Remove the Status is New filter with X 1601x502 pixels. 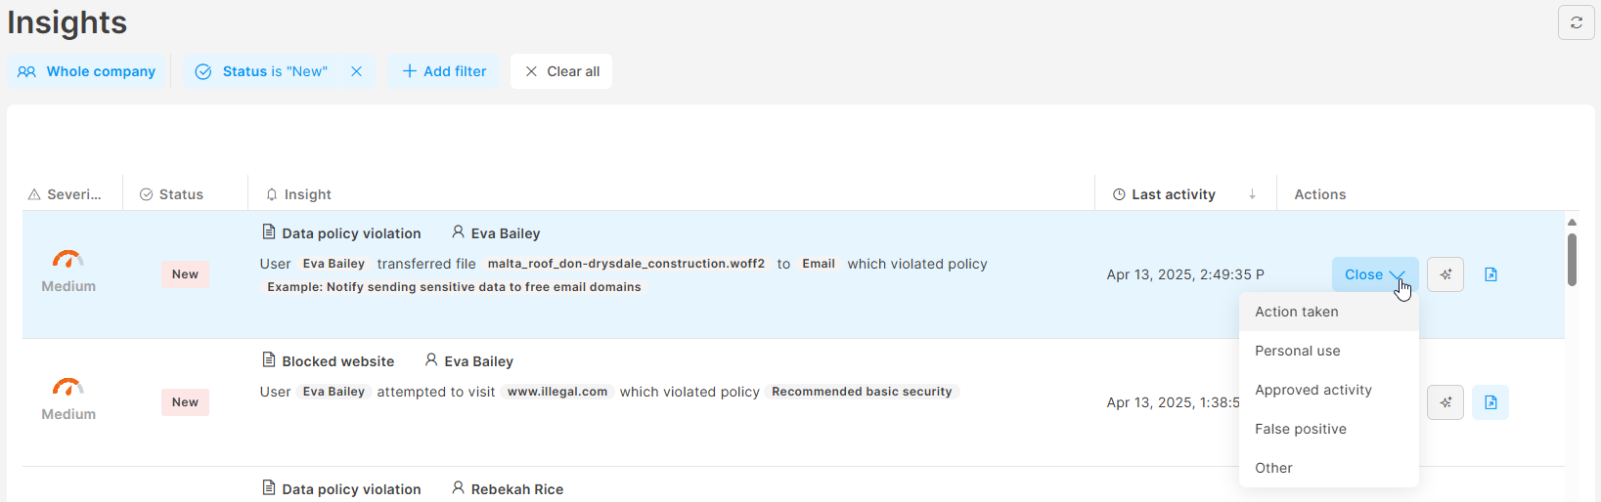point(357,71)
